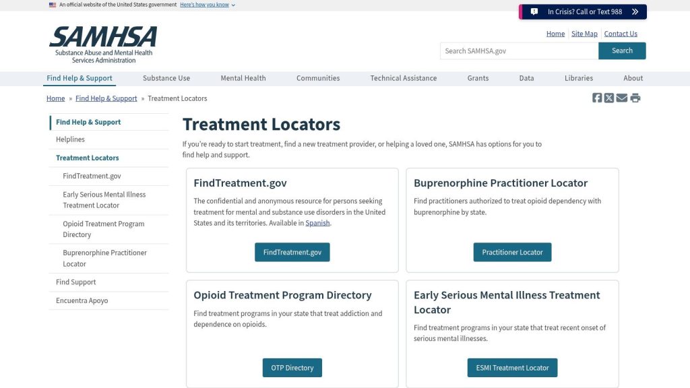The height and width of the screenshot is (388, 690).
Task: Open Libraries nav menu
Action: [x=579, y=78]
